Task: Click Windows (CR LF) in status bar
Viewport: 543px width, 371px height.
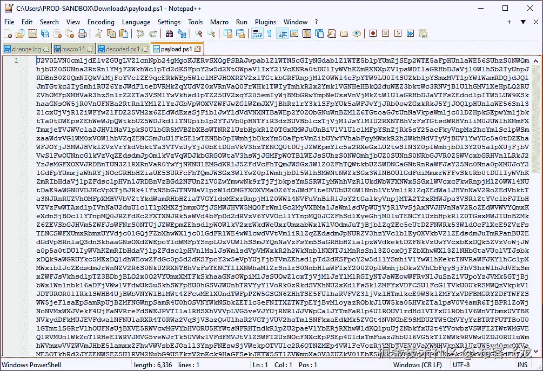Action: 417,365
